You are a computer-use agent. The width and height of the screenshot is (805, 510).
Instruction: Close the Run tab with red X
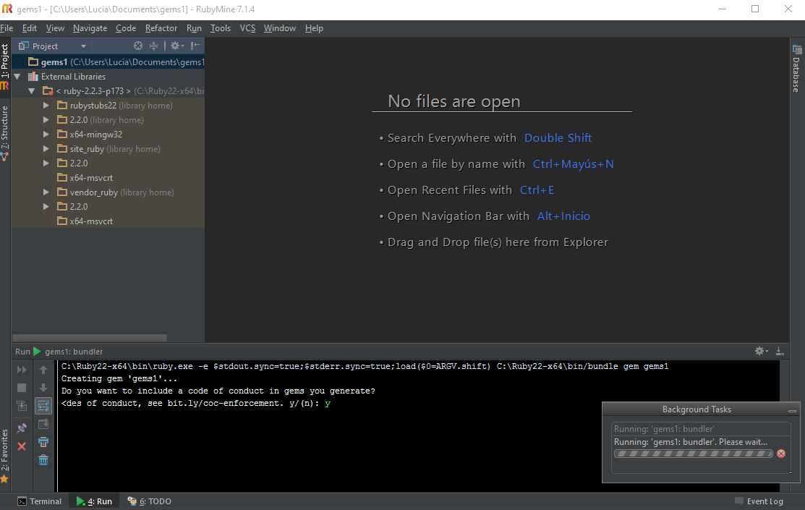[22, 446]
